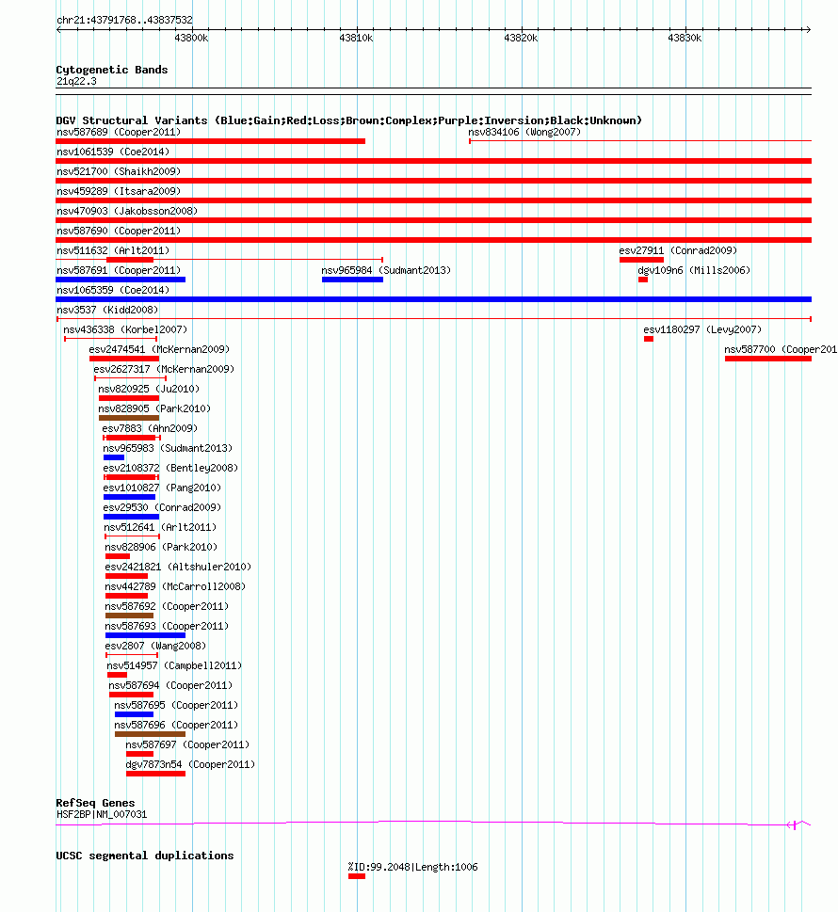
Task: Click nsv828905 (Park2010) label
Action: (x=154, y=408)
